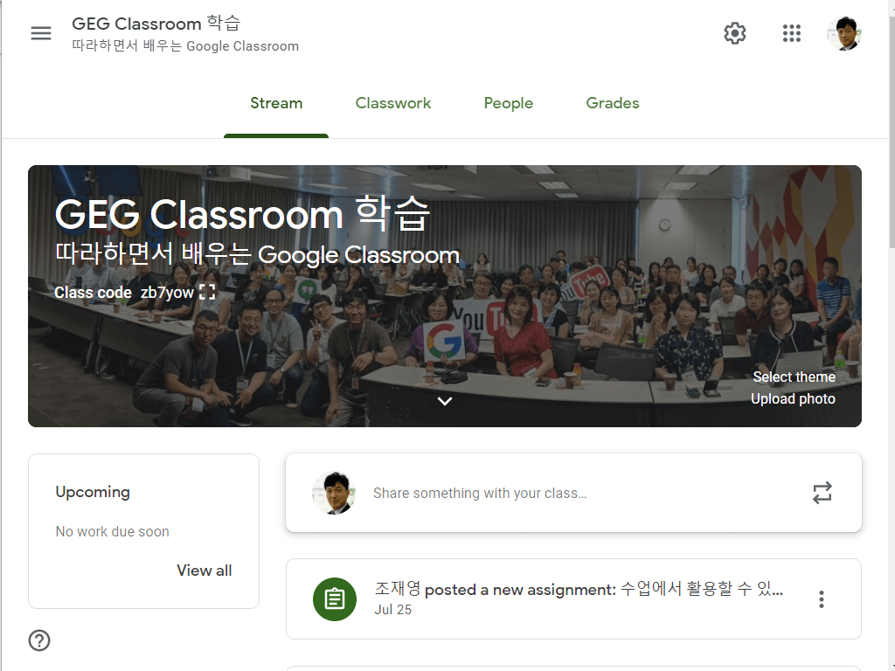Viewport: 895px width, 671px height.
Task: Open the Classroom settings gear
Action: [735, 33]
